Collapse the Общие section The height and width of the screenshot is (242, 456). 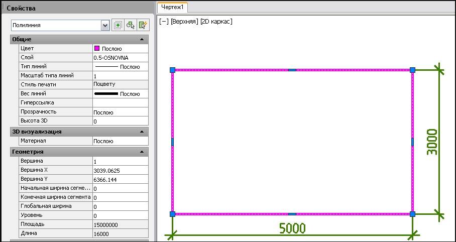tap(142, 39)
